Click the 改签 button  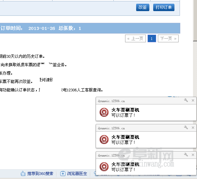[x=142, y=7]
